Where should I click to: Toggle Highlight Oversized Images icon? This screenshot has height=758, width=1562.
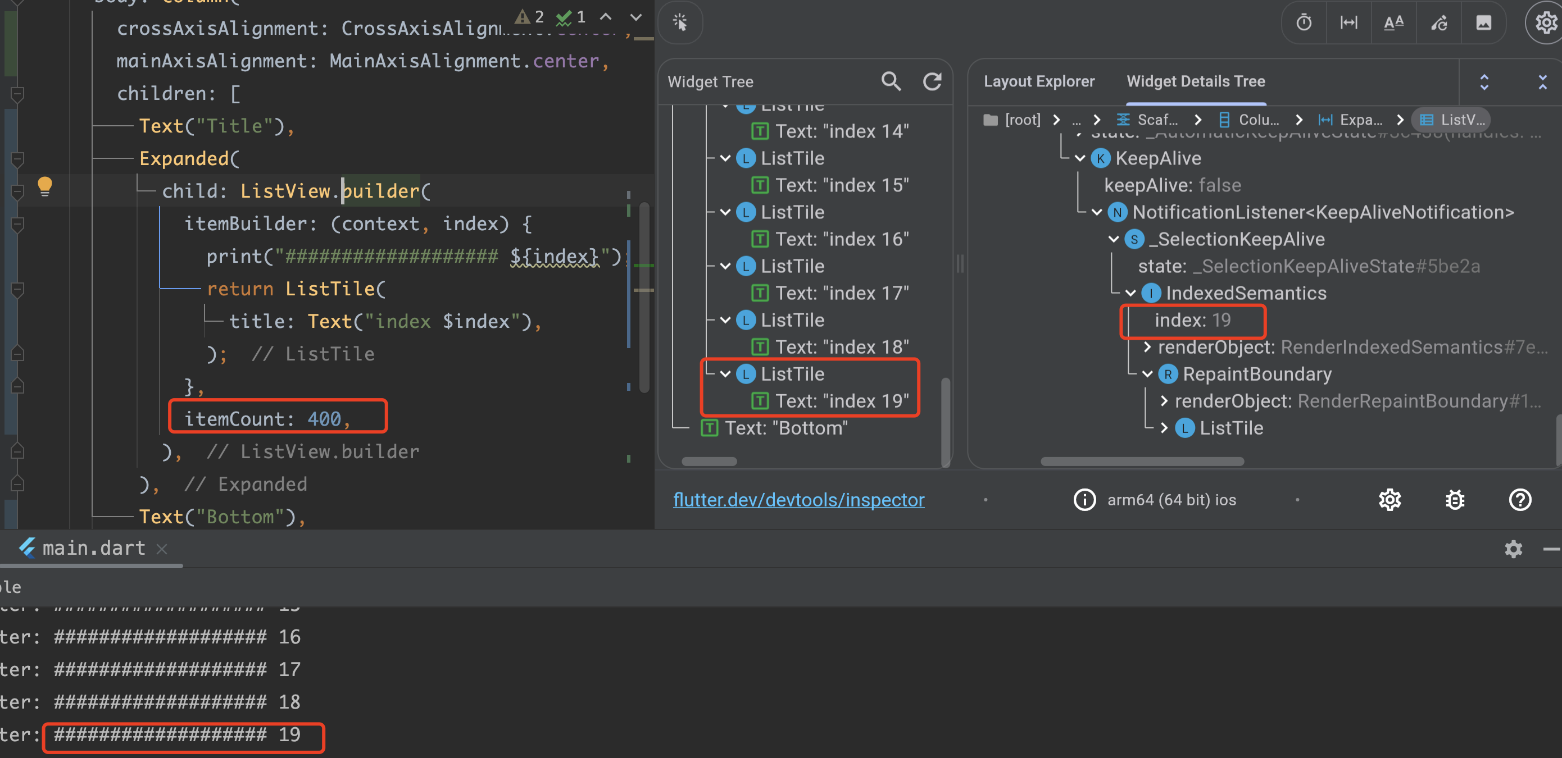click(1483, 22)
